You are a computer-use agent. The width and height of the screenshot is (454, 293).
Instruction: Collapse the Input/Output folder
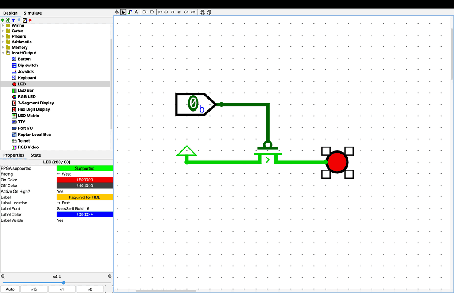tap(3, 53)
